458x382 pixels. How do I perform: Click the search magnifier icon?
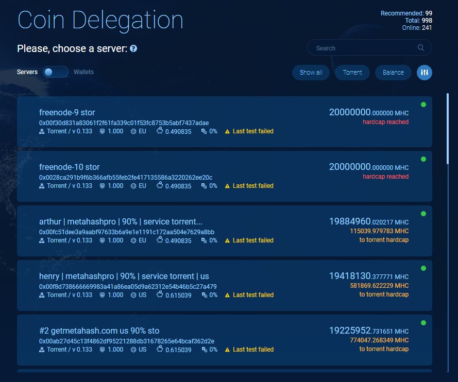click(420, 47)
